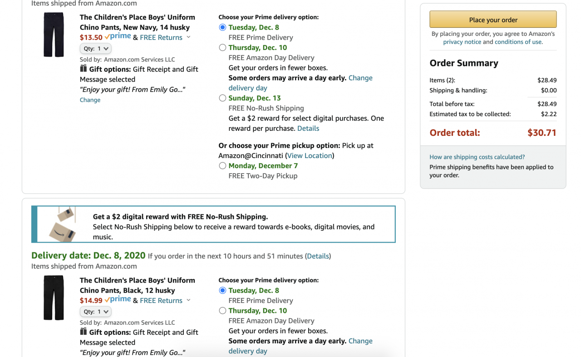Click the shipping boxes image in No-Rush banner

(x=62, y=224)
